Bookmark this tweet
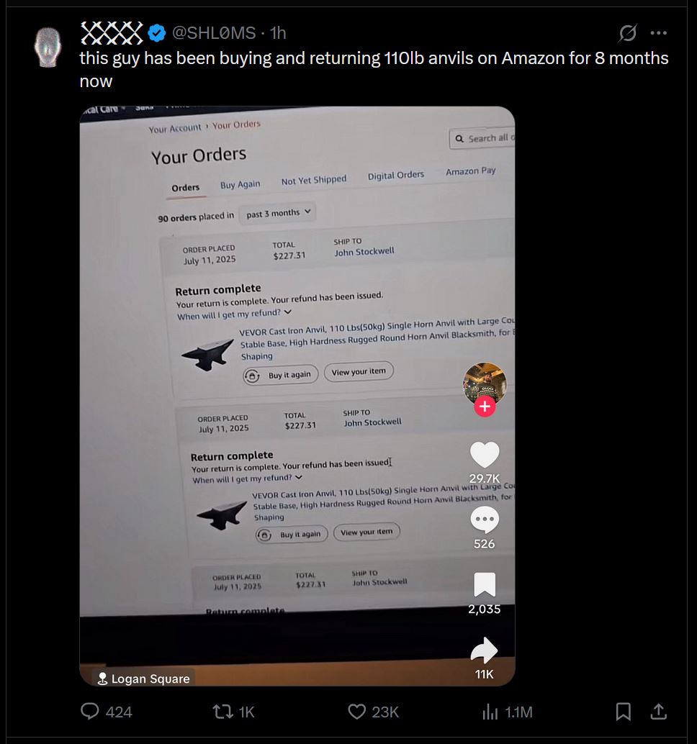The image size is (697, 744). [x=623, y=711]
